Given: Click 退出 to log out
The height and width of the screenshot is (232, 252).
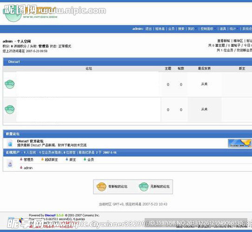Looking at the screenshot, I should point(149,29).
